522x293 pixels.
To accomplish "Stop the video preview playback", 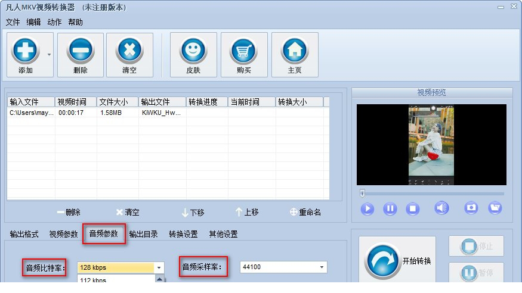I will click(412, 209).
